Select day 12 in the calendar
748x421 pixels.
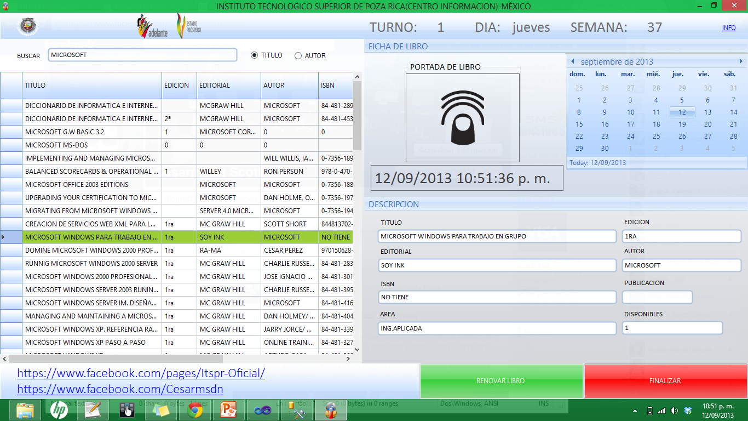pos(682,112)
